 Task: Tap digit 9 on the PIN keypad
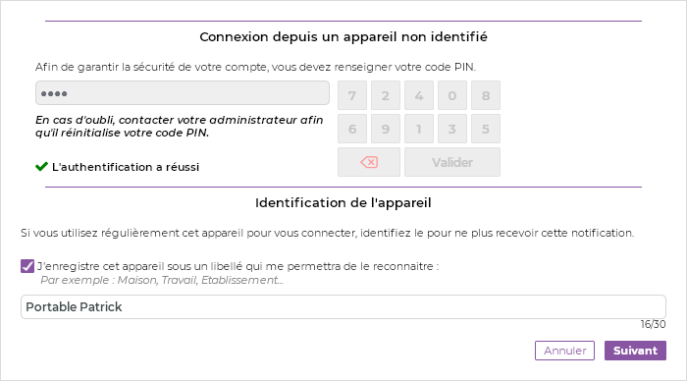(386, 129)
